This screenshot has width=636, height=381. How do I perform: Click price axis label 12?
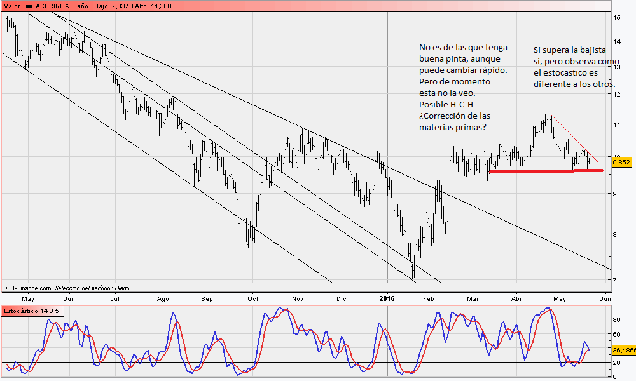point(617,94)
